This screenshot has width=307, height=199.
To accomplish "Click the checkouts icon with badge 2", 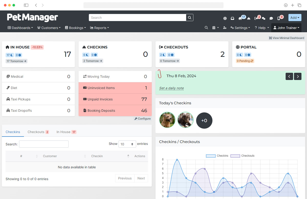I will tap(256, 18).
